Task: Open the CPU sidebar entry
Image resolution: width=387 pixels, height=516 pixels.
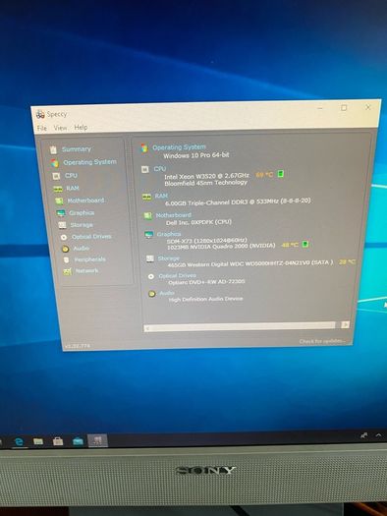Action: (65, 176)
